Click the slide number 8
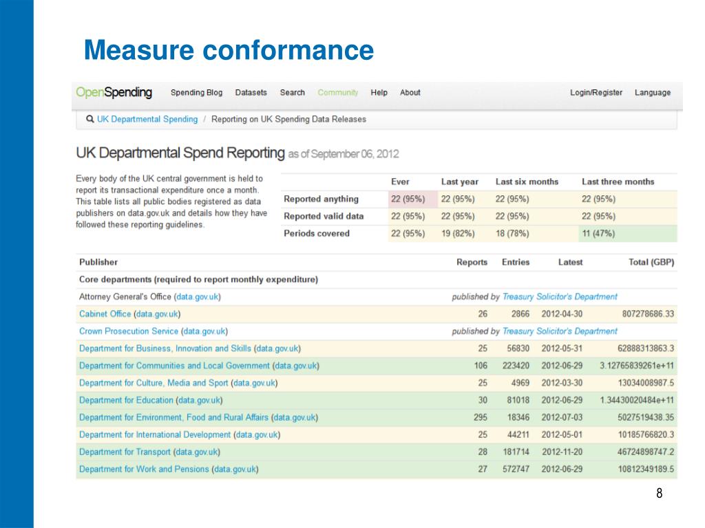 coord(659,494)
